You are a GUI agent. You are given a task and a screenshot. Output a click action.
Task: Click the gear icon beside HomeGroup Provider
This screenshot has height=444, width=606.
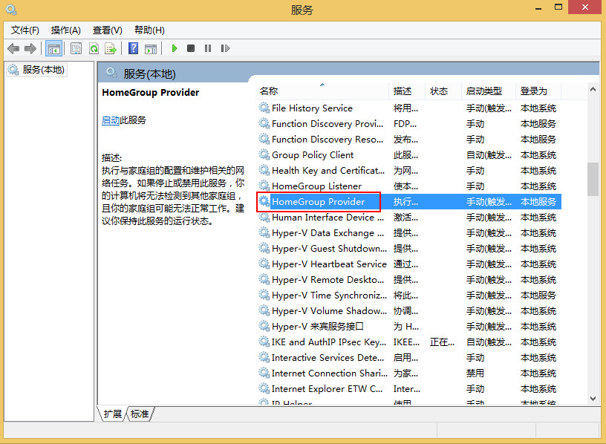tap(264, 201)
